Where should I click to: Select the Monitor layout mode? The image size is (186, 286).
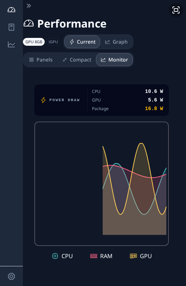(x=114, y=60)
